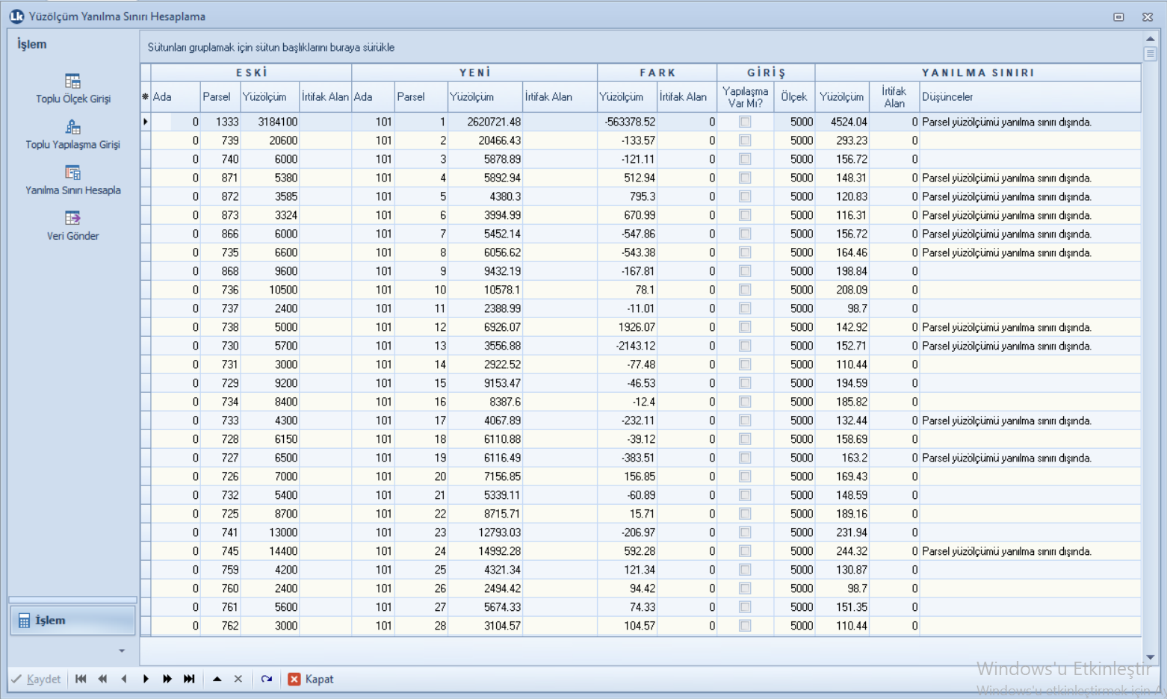Screen dimensions: 1167x699
Task: Select cell with value -563378.52
Action: pyautogui.click(x=628, y=122)
